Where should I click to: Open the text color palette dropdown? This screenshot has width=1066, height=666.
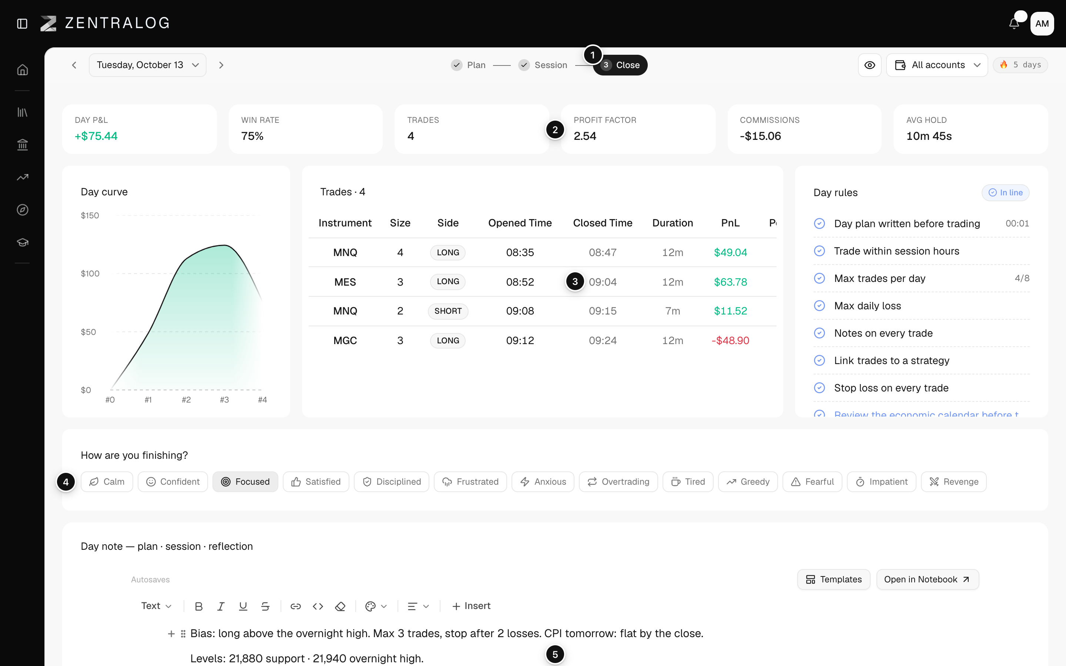tap(376, 606)
